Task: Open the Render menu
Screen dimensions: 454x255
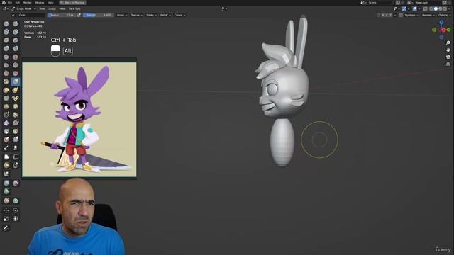Action: coord(27,3)
